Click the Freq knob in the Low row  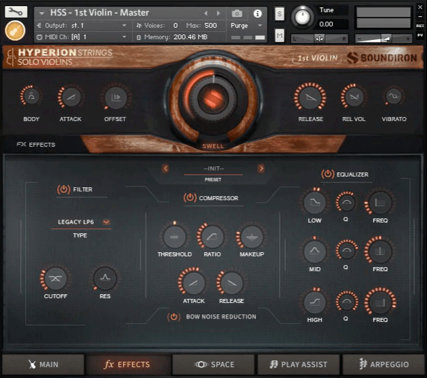380,202
